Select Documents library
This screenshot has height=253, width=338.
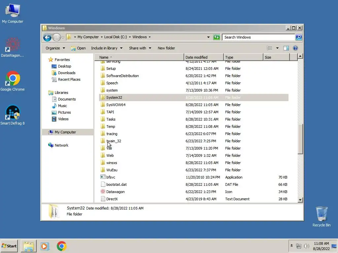(67, 99)
